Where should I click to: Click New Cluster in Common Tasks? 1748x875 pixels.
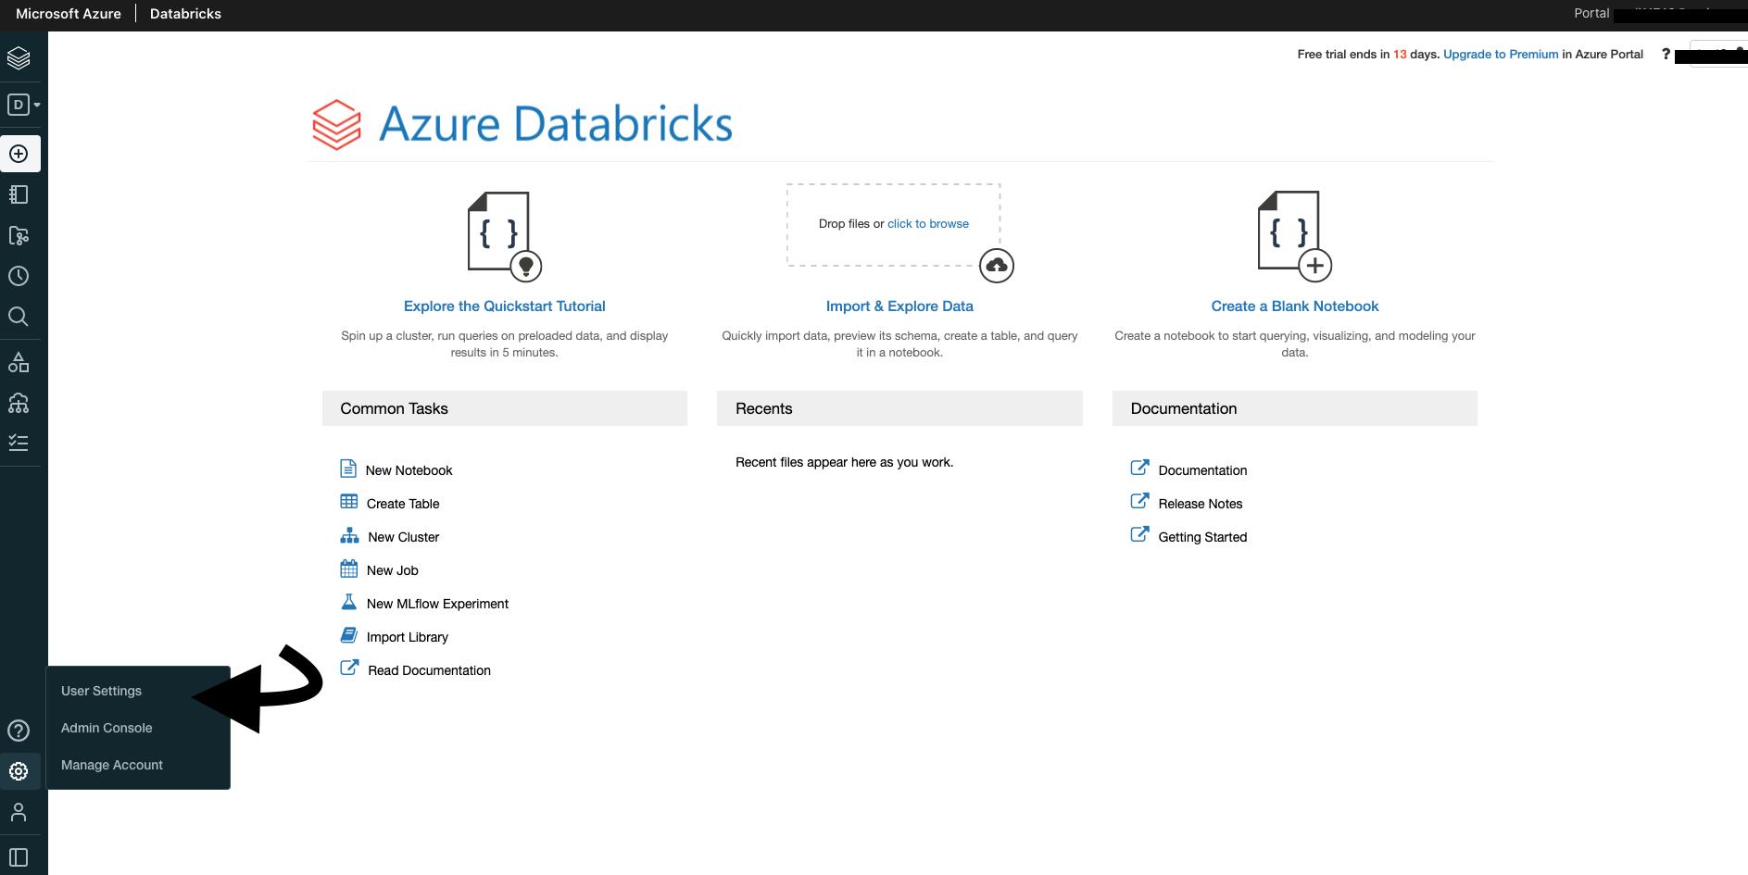(x=404, y=537)
